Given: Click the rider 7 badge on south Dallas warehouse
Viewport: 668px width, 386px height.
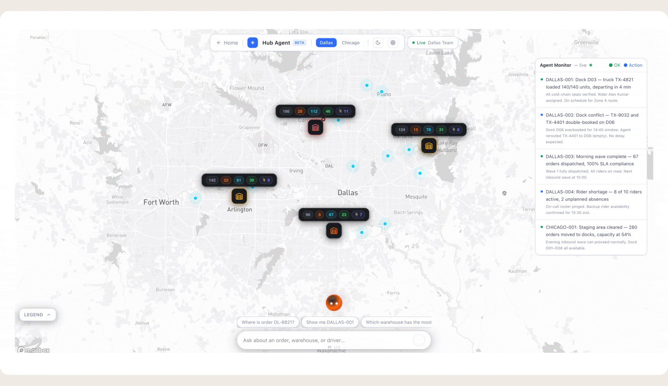Looking at the screenshot, I should pos(358,214).
